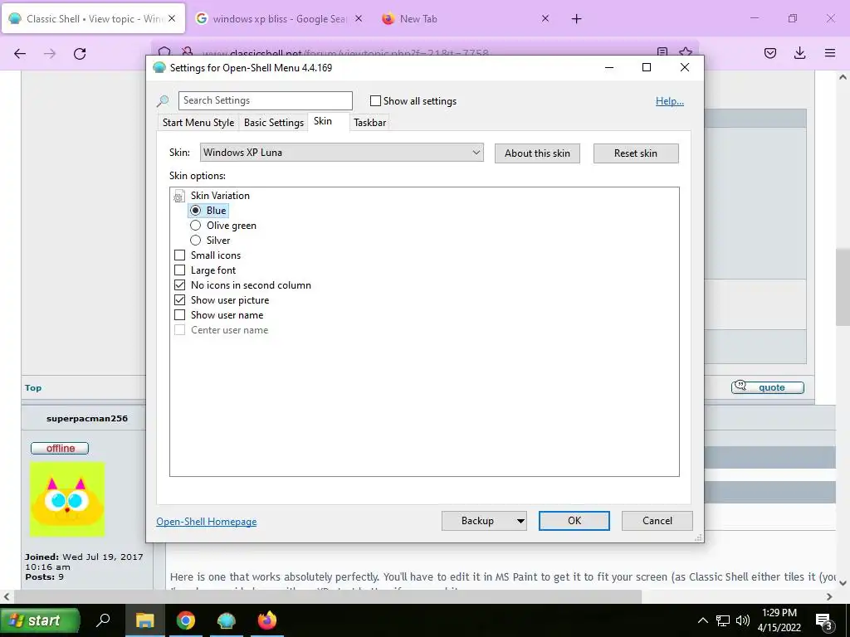Switch to the Taskbar tab
This screenshot has width=850, height=637.
369,123
